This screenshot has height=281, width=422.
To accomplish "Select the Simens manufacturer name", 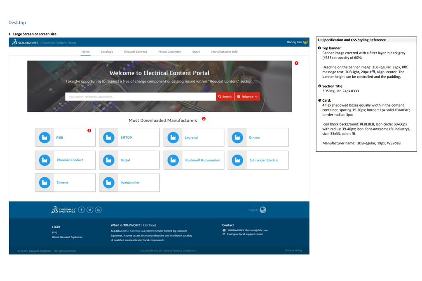I will (63, 182).
